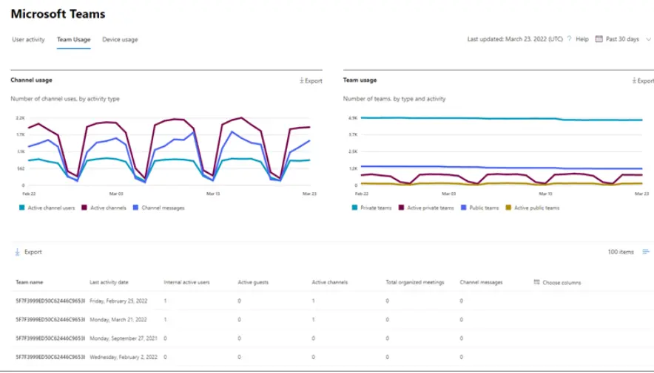
Task: Sort by Team name column header
Action: [29, 282]
